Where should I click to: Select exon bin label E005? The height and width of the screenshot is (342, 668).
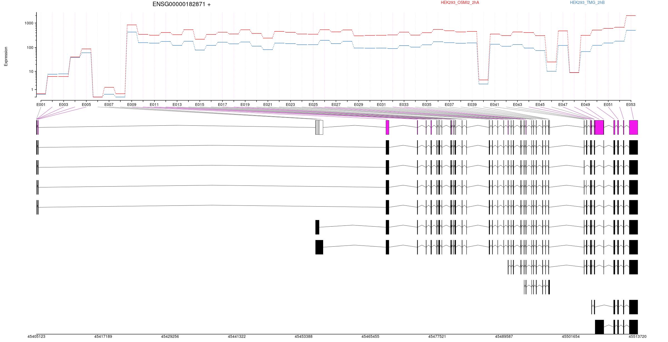pyautogui.click(x=86, y=105)
